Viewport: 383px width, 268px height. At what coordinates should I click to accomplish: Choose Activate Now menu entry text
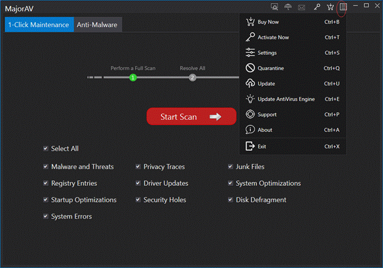tap(273, 37)
